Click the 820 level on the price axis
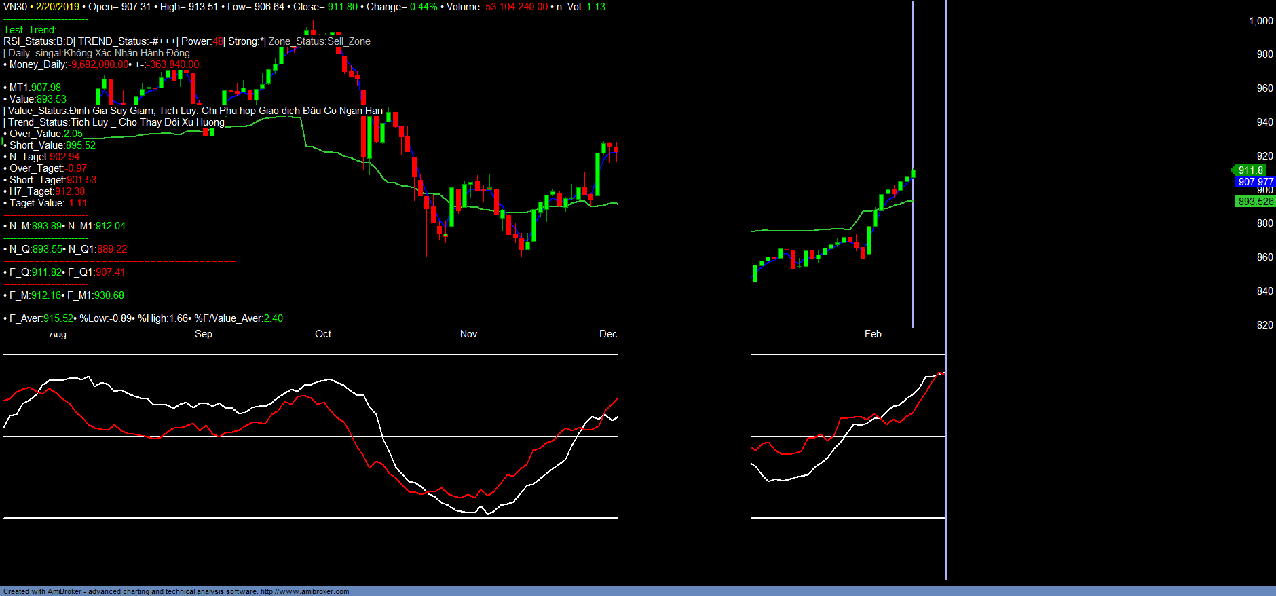 1264,325
